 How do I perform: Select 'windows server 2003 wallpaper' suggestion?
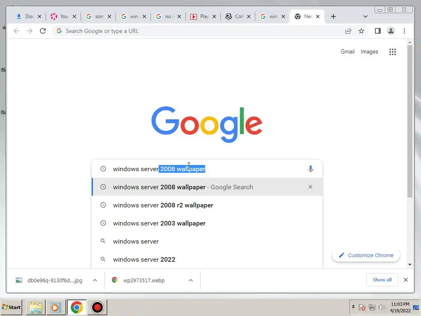(x=207, y=223)
